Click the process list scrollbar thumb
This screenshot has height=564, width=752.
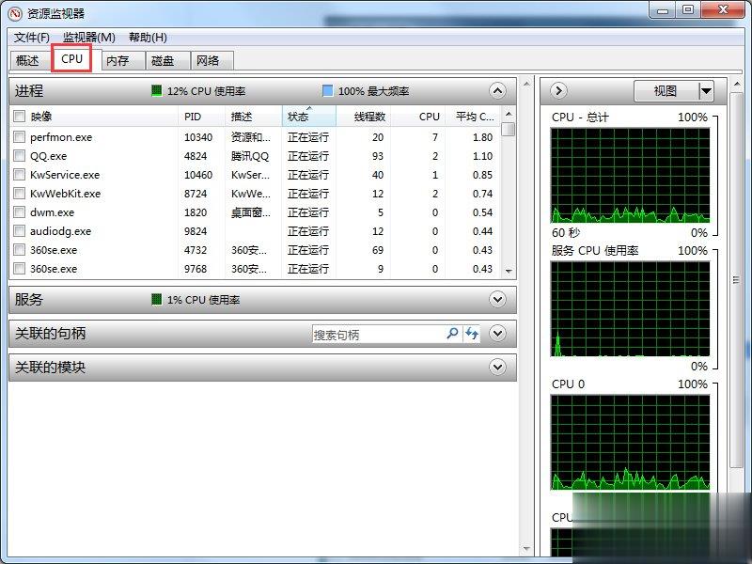(x=509, y=129)
